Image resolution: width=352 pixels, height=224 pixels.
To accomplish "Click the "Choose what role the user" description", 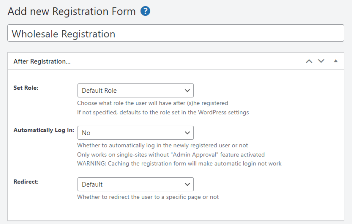I will pyautogui.click(x=152, y=103).
